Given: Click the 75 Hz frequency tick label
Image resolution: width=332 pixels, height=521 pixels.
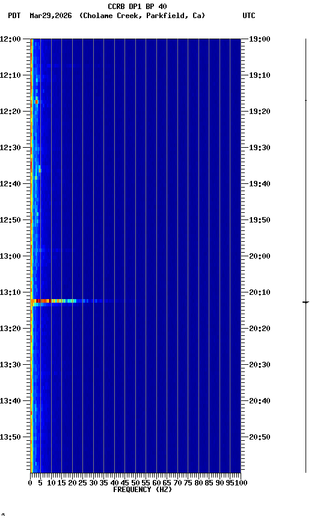Looking at the screenshot, I should point(188,483).
